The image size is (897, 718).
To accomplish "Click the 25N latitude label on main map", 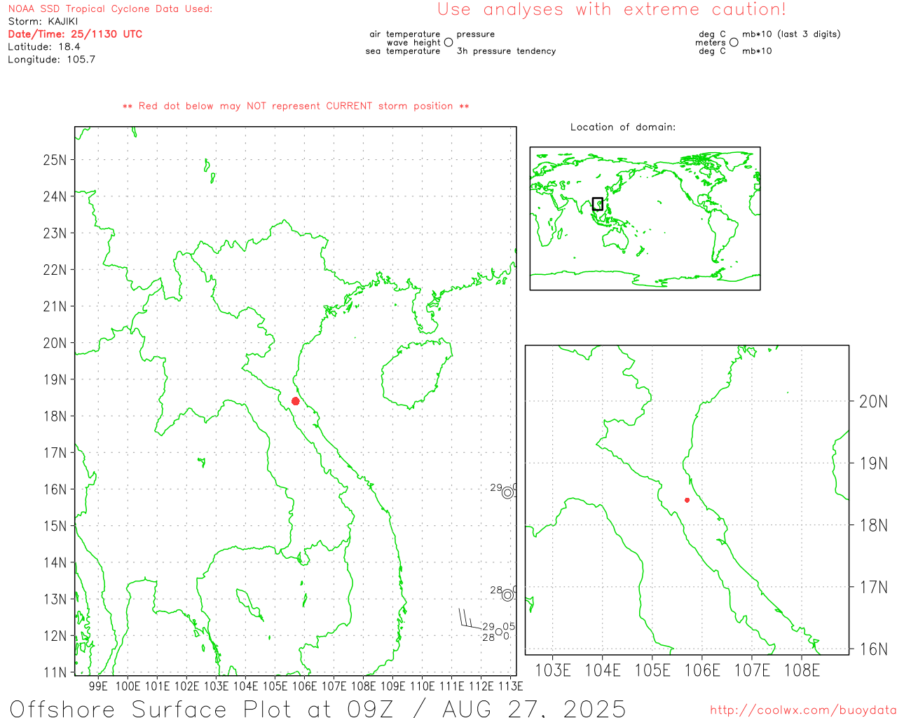I will [55, 160].
